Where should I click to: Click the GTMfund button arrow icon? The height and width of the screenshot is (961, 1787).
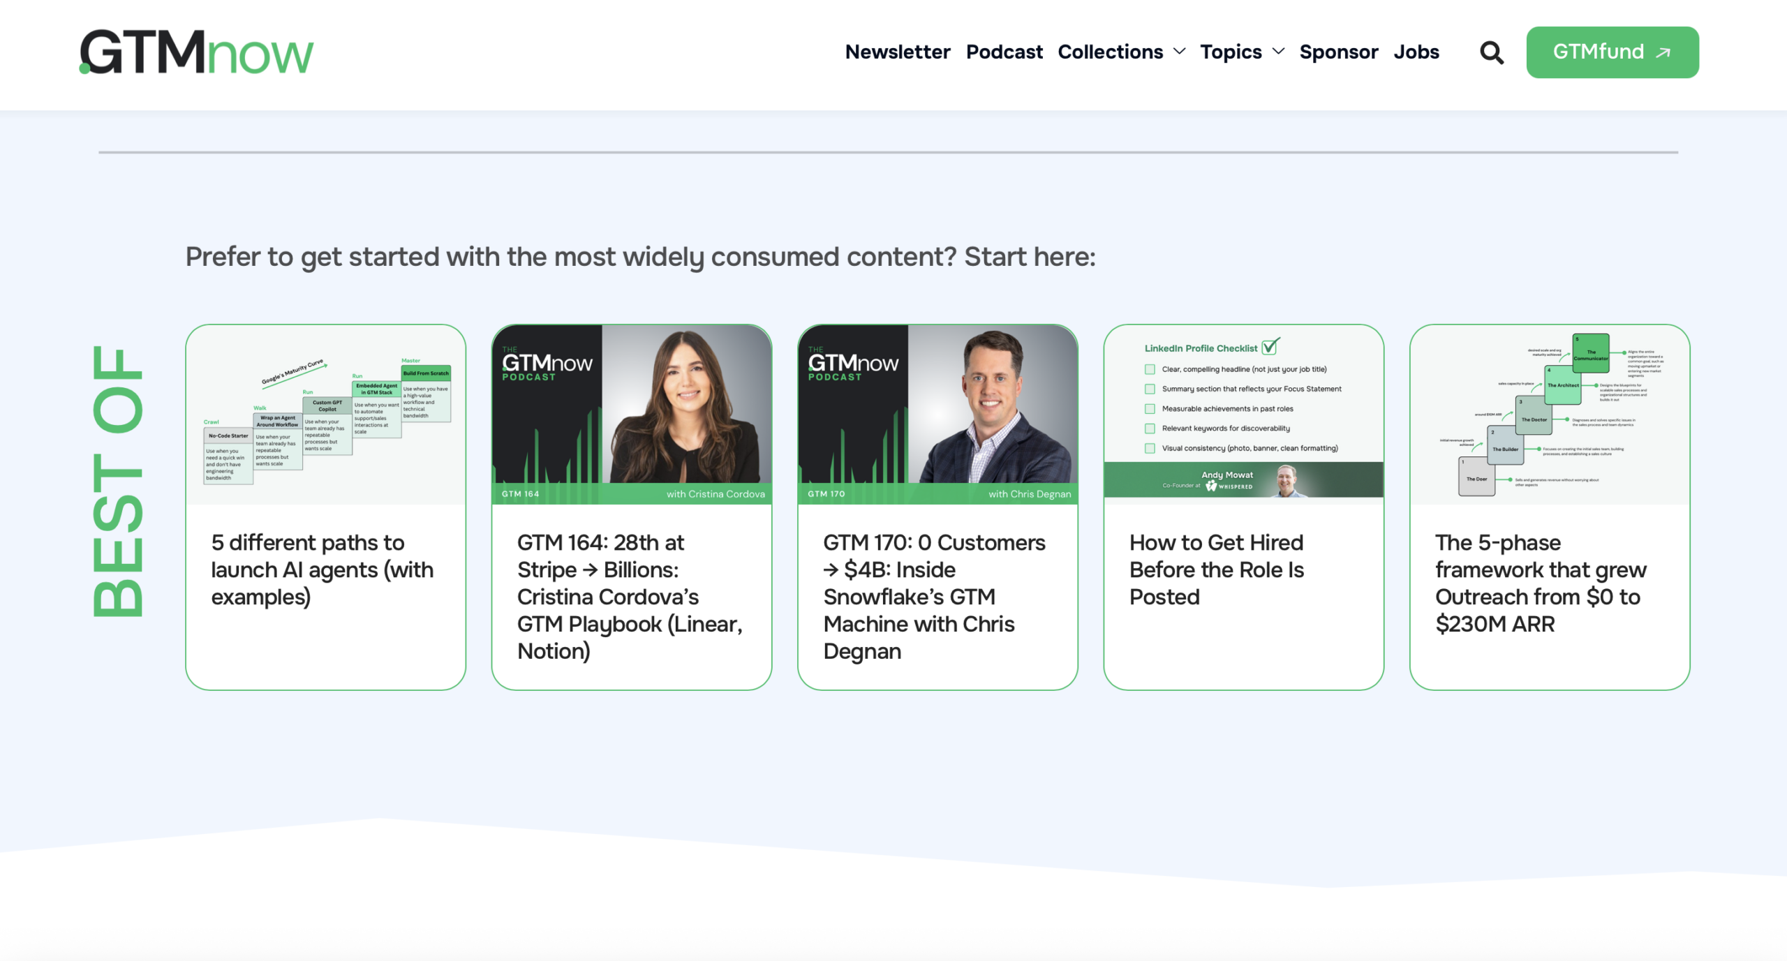coord(1663,52)
